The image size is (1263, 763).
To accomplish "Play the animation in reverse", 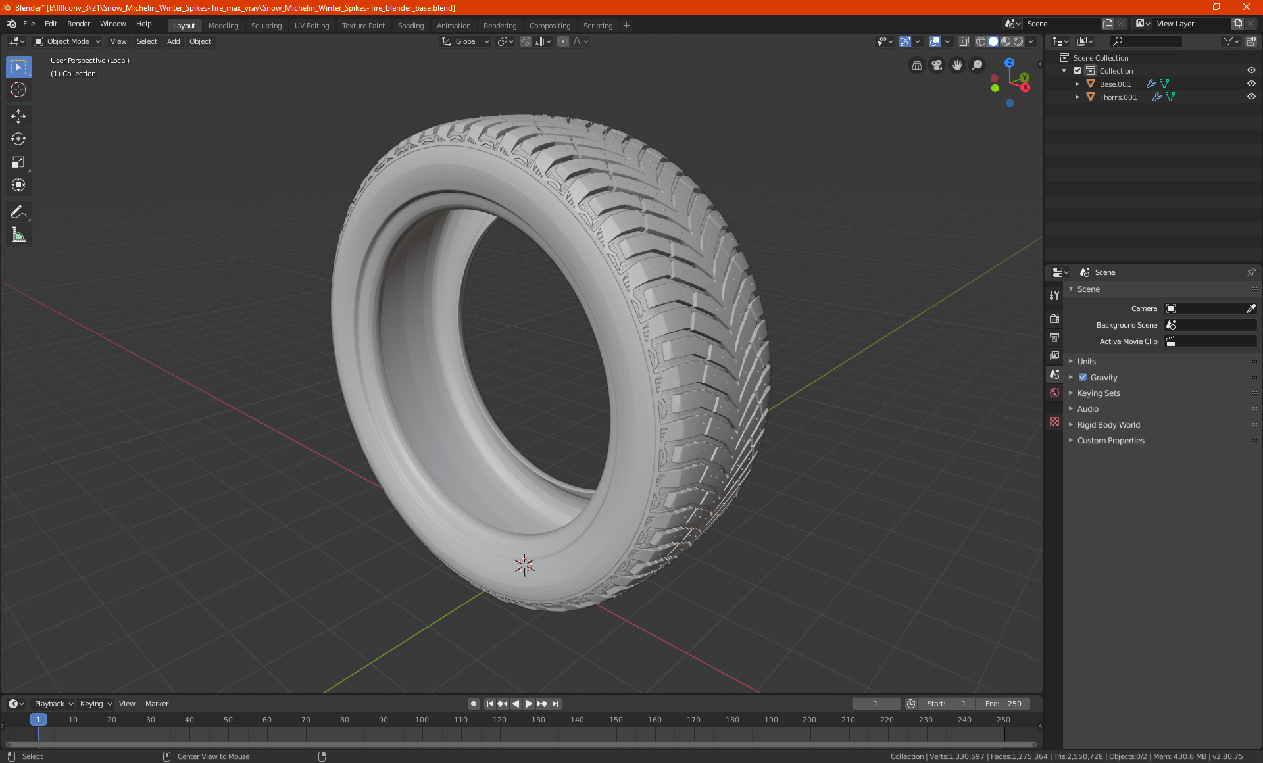I will point(516,704).
